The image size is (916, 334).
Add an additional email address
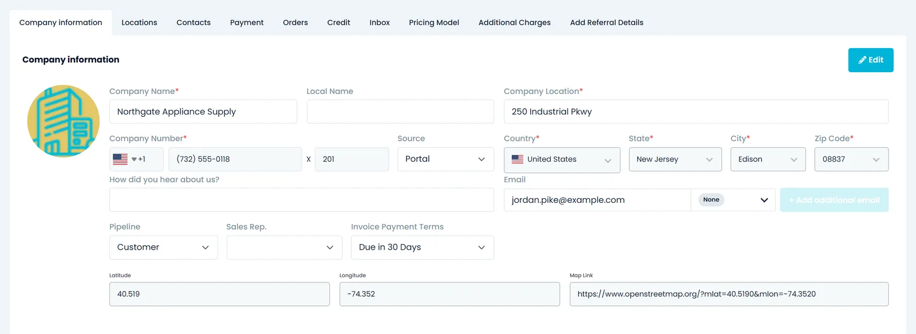tap(834, 200)
